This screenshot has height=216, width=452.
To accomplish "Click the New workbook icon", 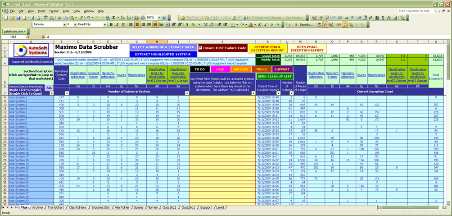I will click(6, 18).
